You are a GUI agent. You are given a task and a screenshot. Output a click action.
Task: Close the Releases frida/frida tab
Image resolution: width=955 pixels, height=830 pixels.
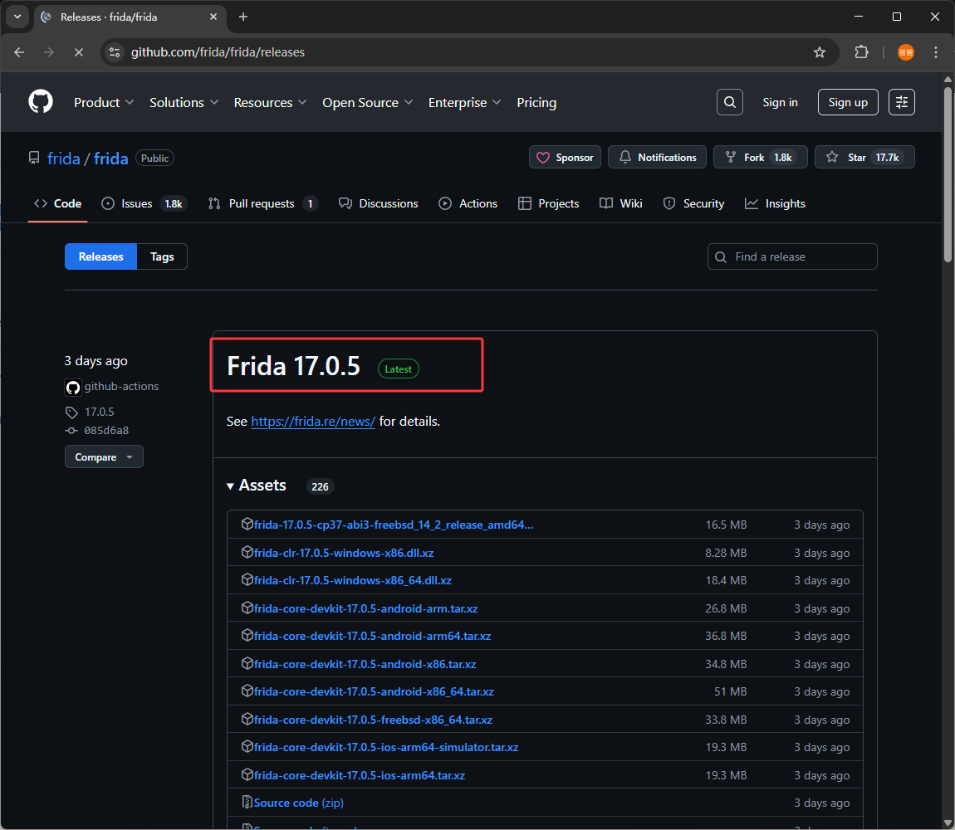point(213,17)
